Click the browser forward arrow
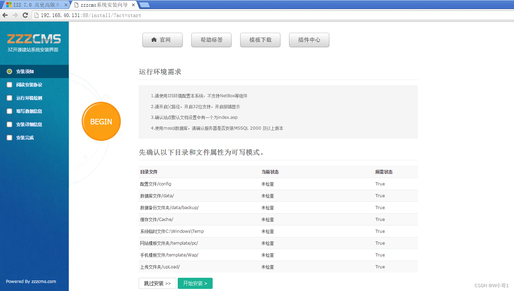Image resolution: width=514 pixels, height=291 pixels. coord(15,15)
